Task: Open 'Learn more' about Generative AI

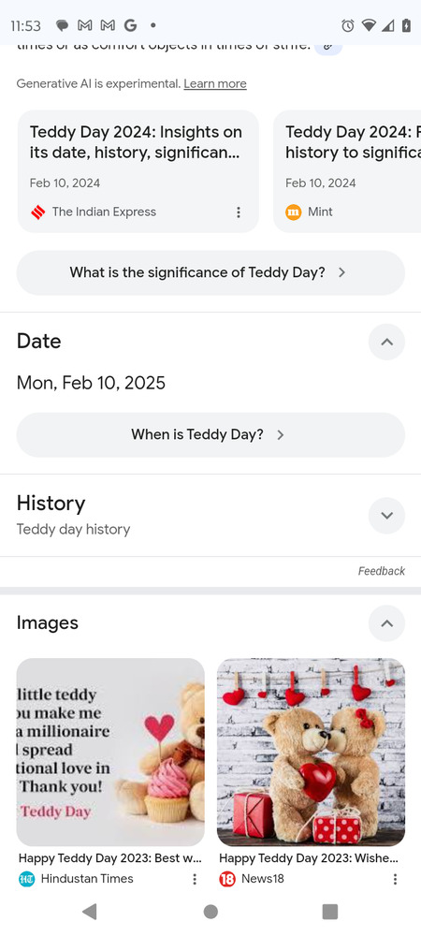Action: [214, 83]
